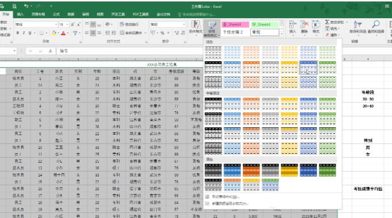Click the 千位分隔 2 cell style

point(235,32)
